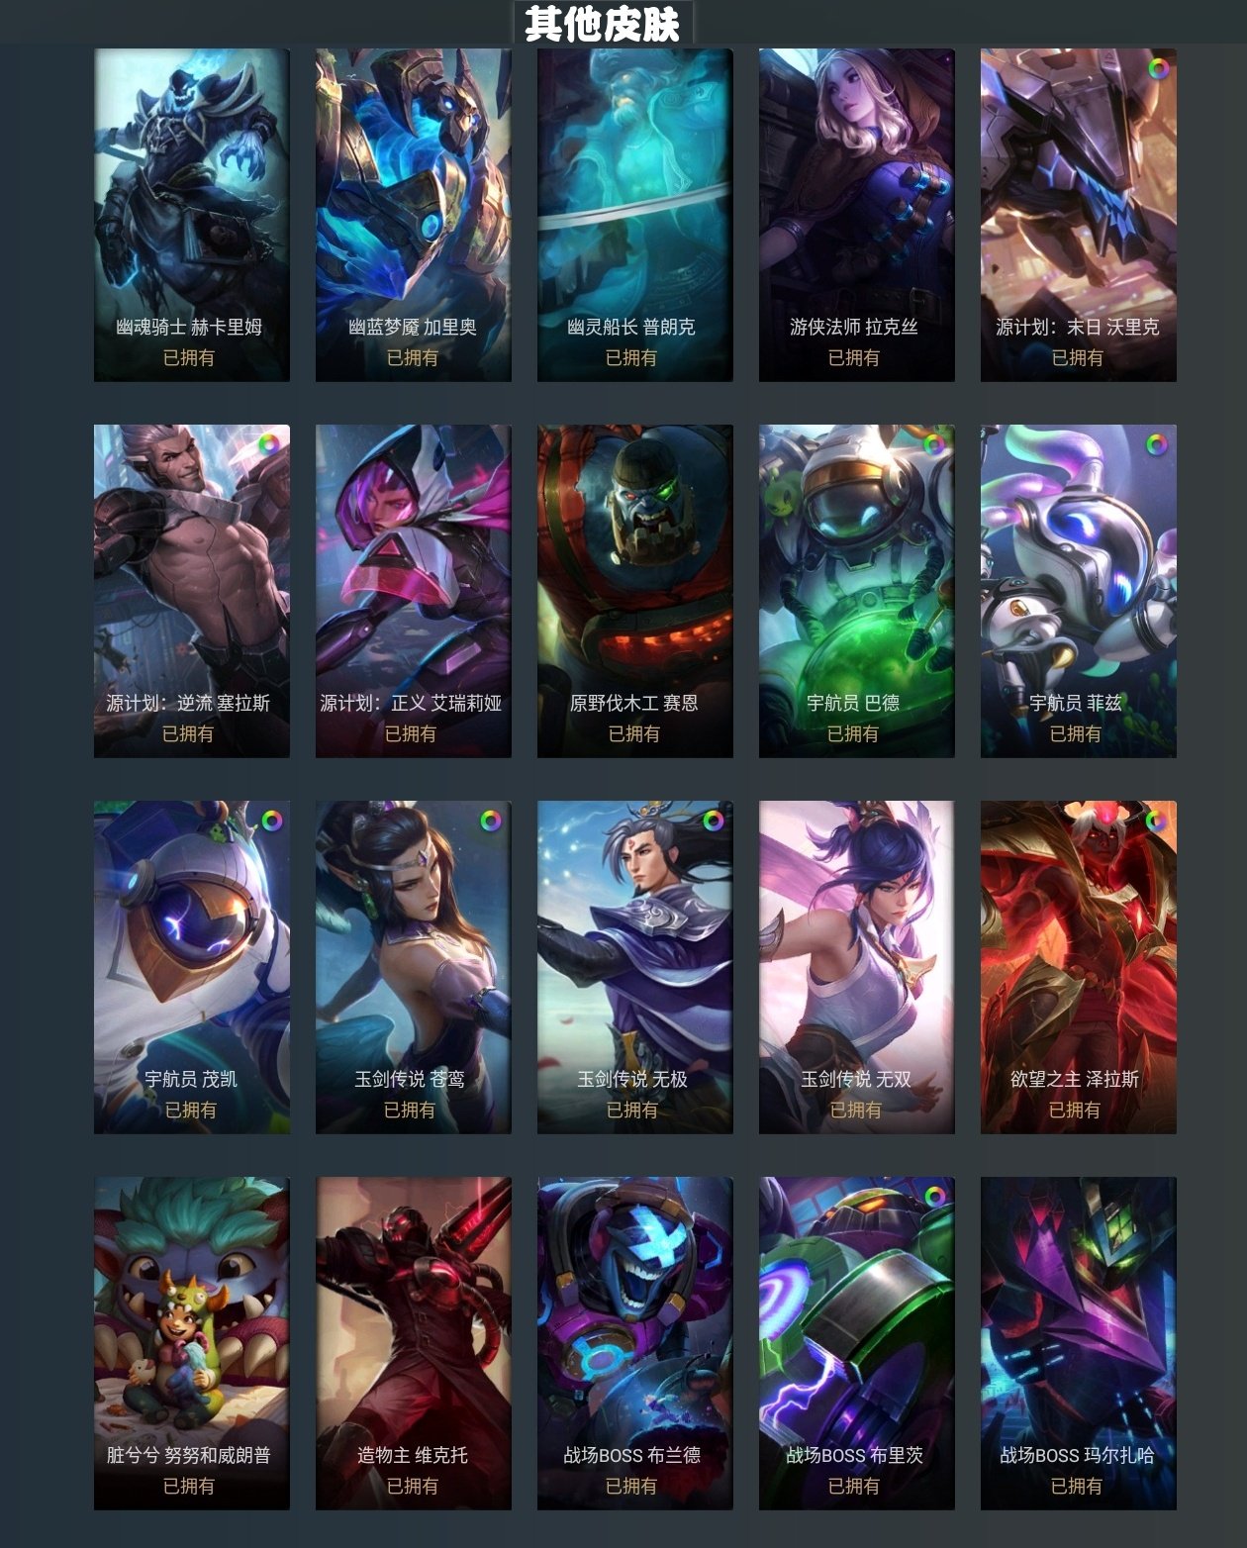Click chroma wheel icon on 源计划:逆流 塞拉斯

click(269, 444)
